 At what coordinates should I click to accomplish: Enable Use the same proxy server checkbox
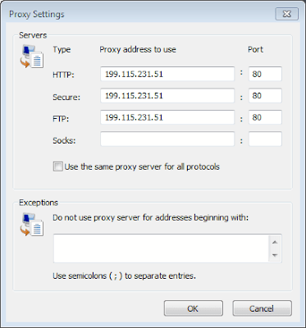(x=57, y=166)
